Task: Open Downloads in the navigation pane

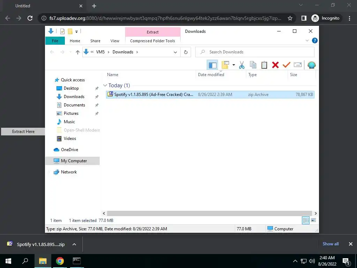Action: [74, 97]
